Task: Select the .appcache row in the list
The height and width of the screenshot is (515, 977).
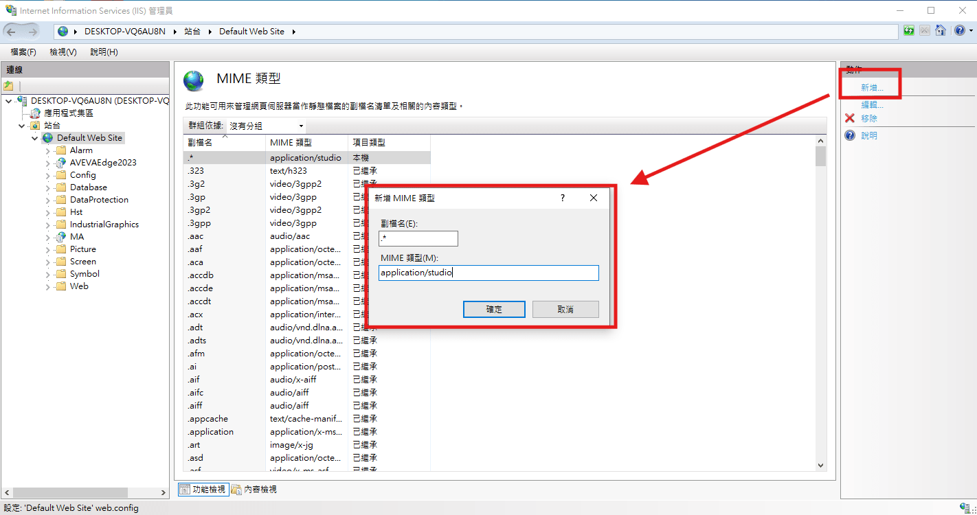Action: 306,419
